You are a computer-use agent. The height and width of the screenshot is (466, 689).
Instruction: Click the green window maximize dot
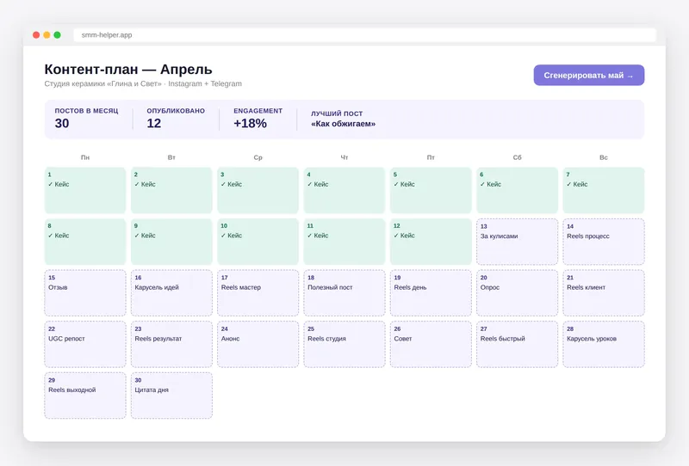(57, 35)
